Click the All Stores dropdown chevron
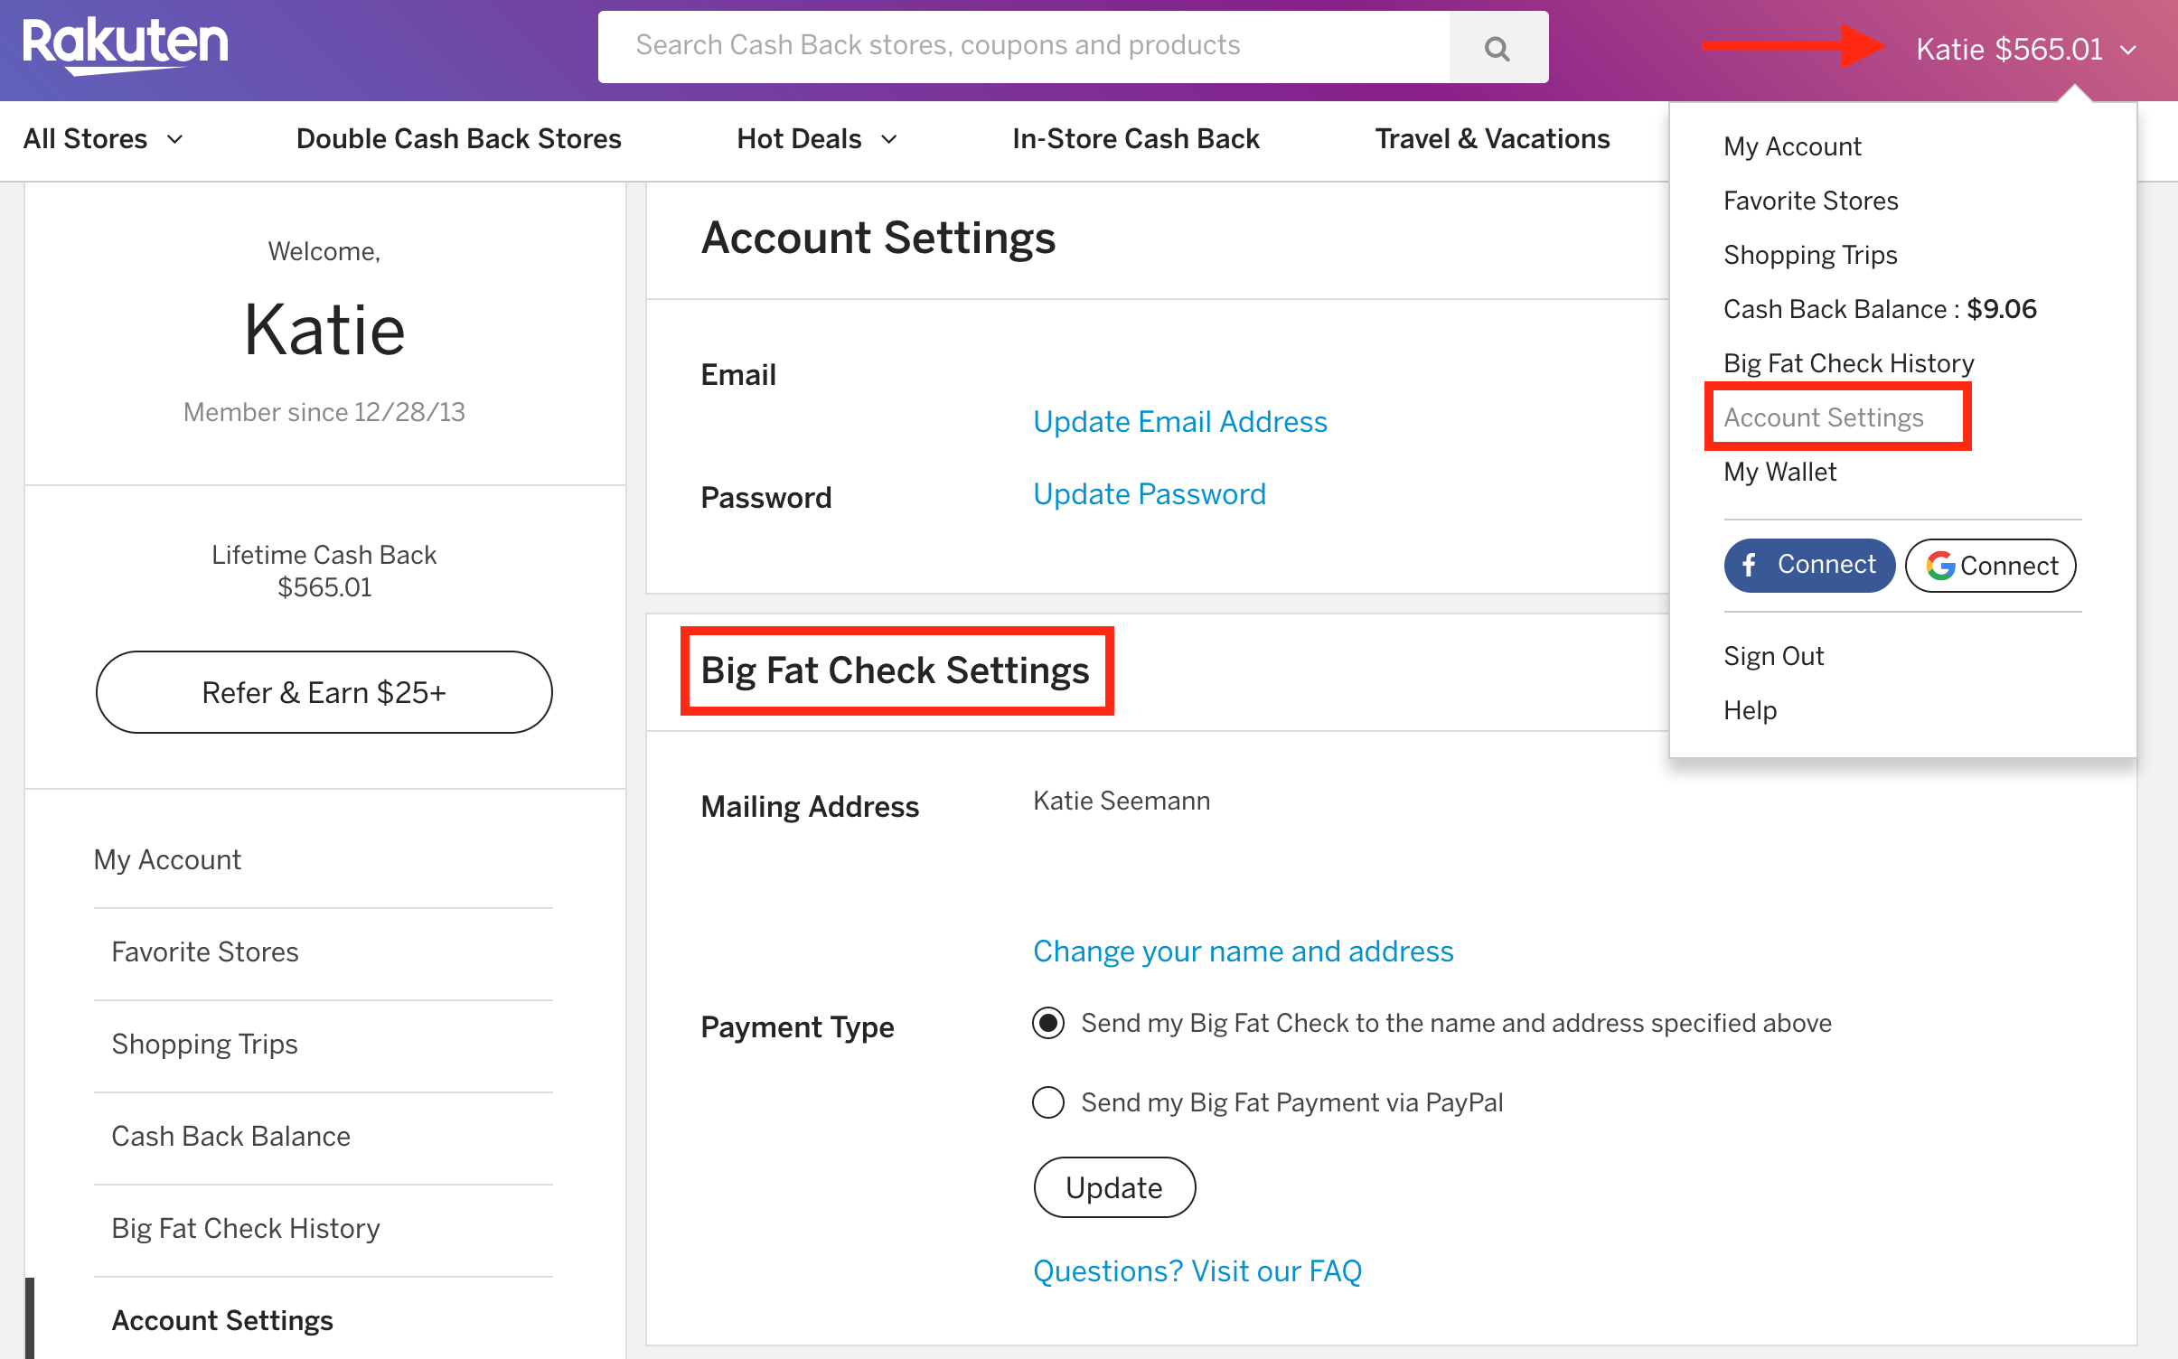Image resolution: width=2178 pixels, height=1359 pixels. 177,139
